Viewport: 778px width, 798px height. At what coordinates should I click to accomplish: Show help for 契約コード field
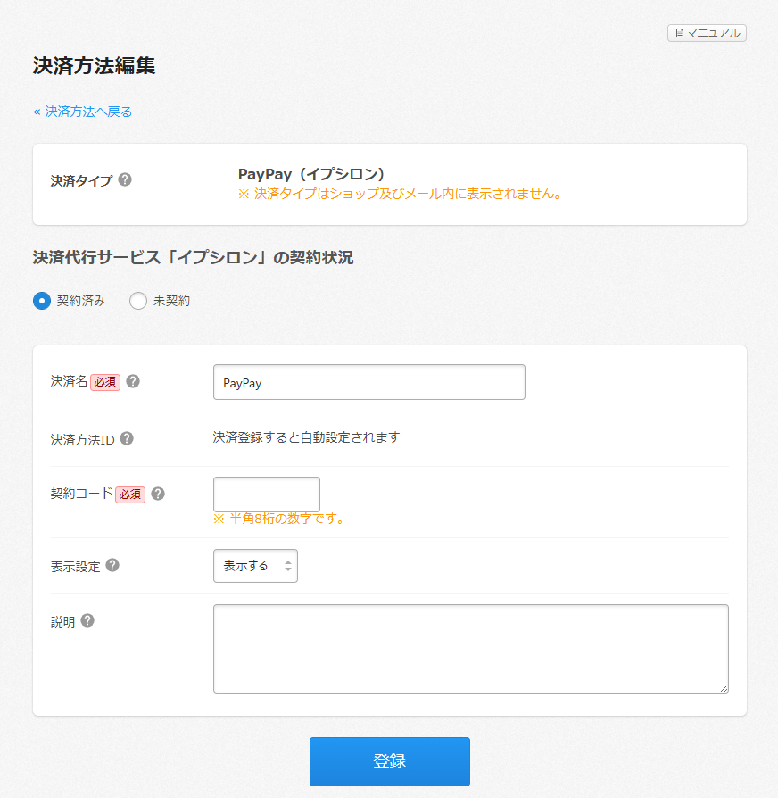(158, 494)
